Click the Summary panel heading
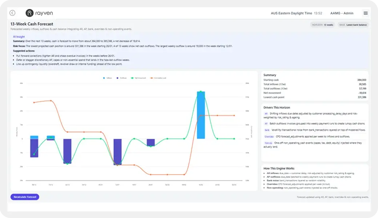Image resolution: width=378 pixels, height=218 pixels. point(270,75)
